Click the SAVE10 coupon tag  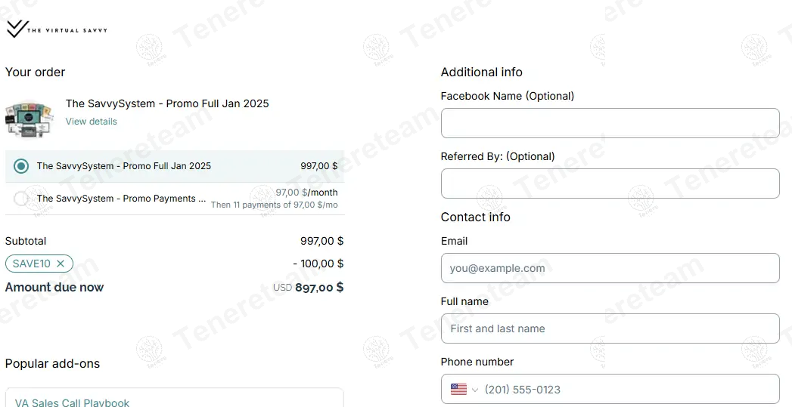click(x=31, y=264)
